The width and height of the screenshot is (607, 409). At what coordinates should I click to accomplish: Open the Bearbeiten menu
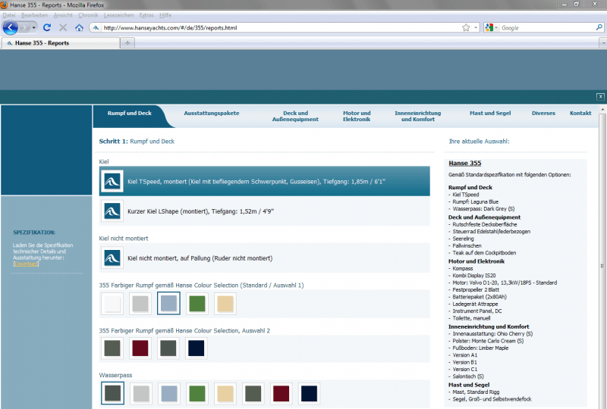point(34,15)
